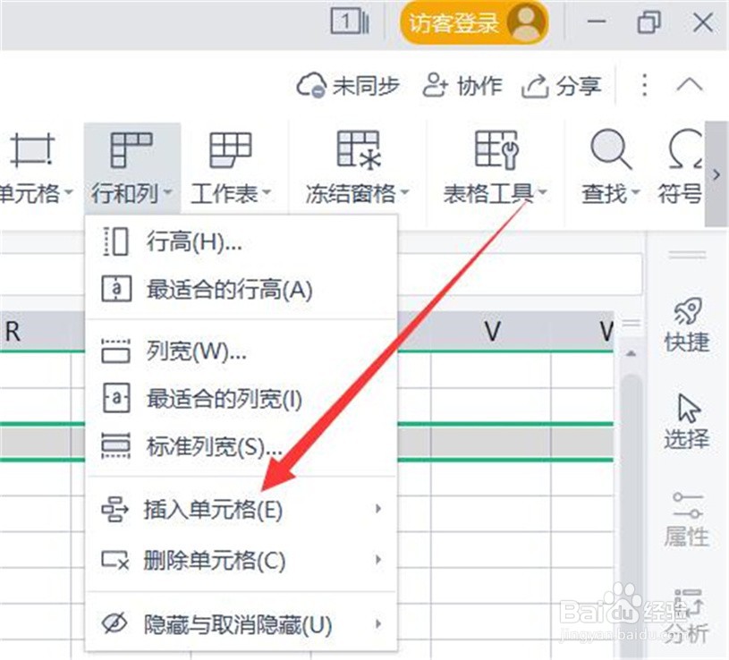Select column V header

491,331
